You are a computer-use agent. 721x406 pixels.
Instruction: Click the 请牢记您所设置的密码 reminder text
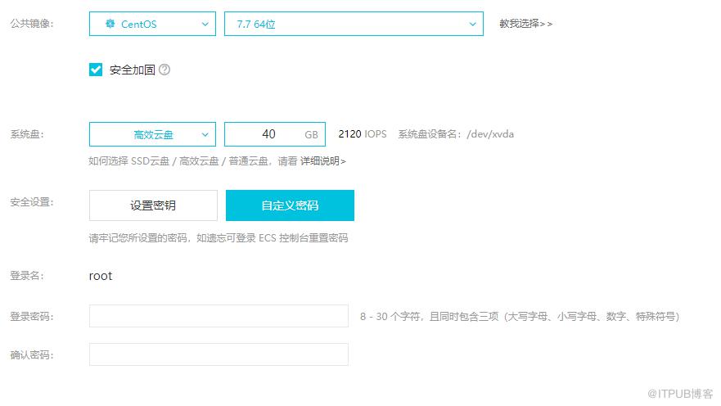219,238
